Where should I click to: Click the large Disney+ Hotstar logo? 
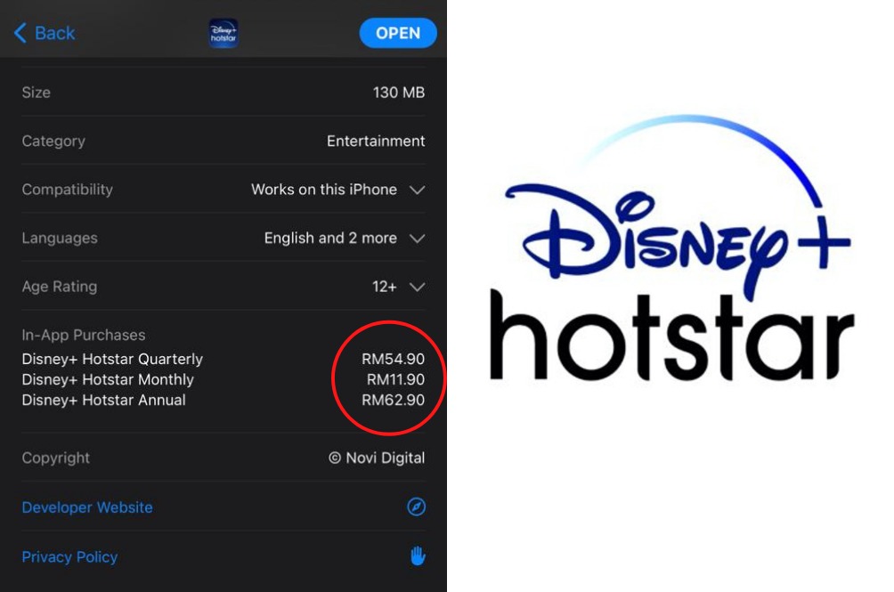pos(671,247)
